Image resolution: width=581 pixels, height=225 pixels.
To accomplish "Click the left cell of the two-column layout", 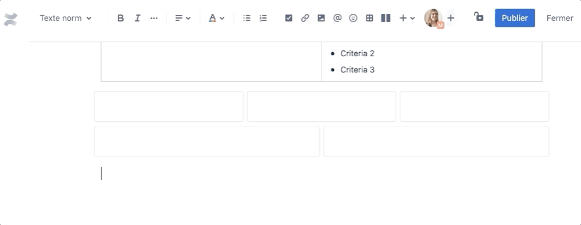I will coord(207,141).
